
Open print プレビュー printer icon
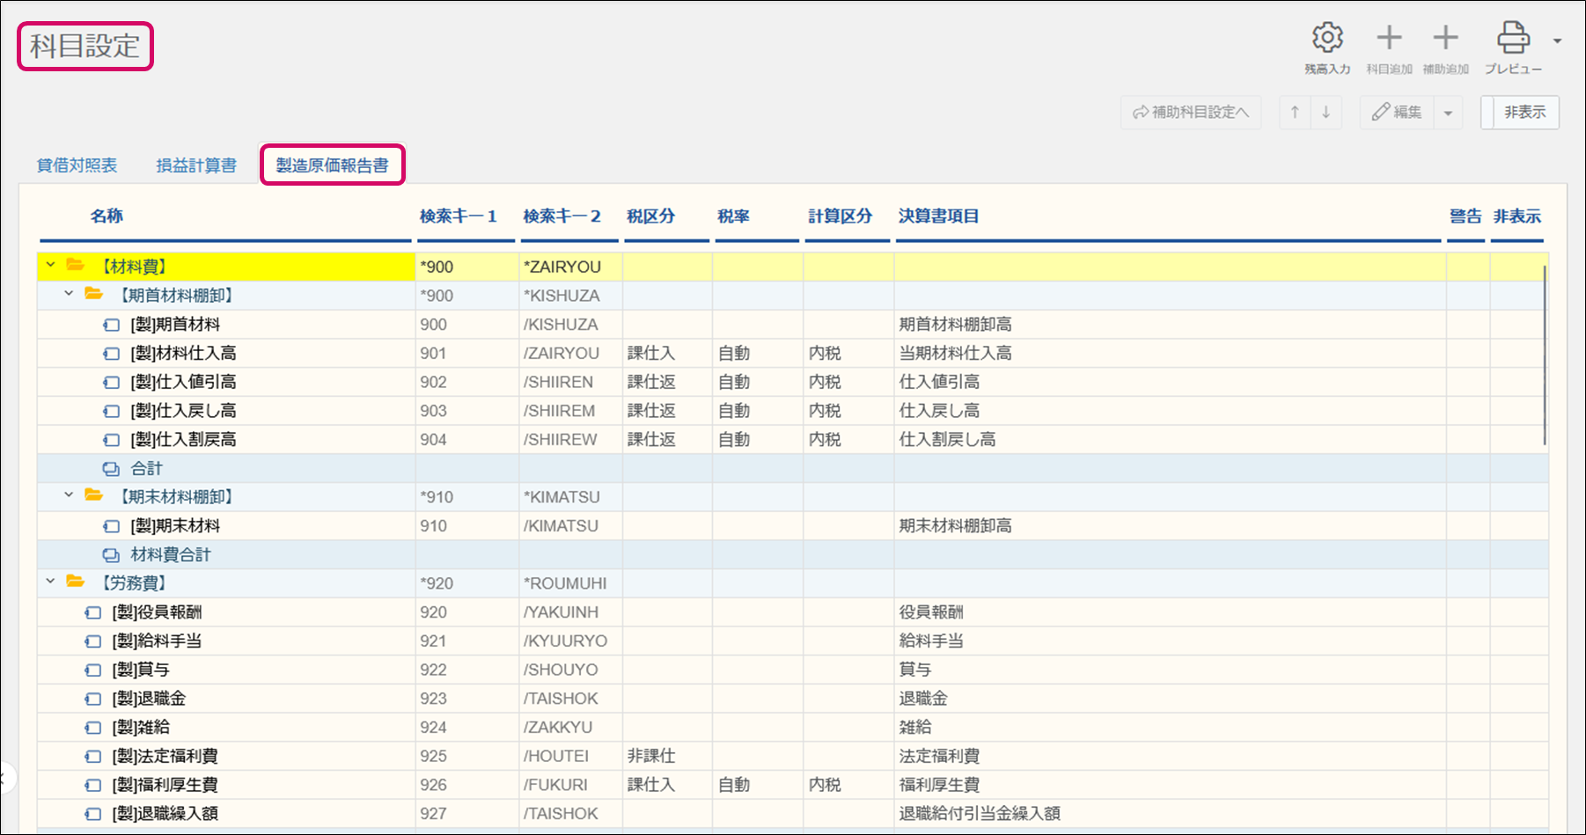coord(1513,38)
